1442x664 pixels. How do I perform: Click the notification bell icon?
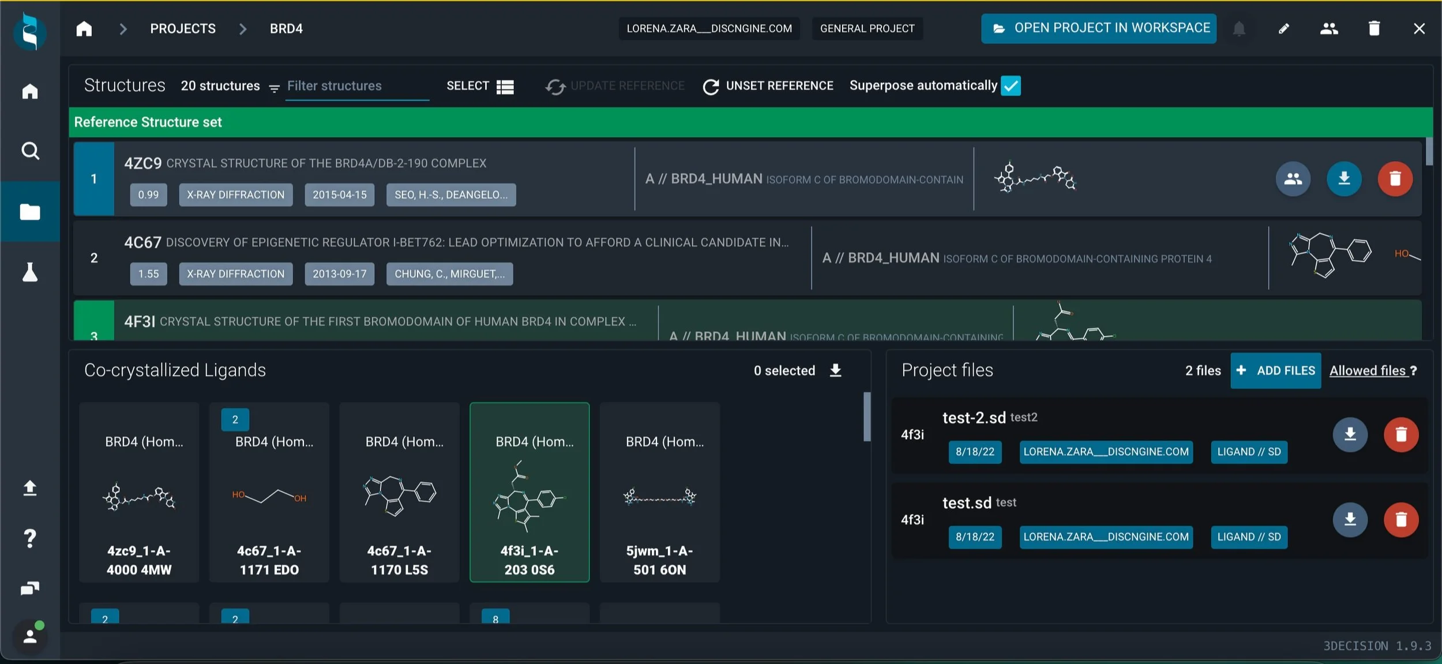click(1238, 29)
